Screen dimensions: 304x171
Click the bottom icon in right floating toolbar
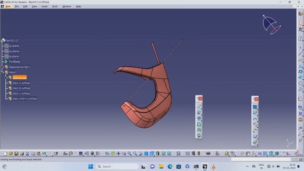tap(255, 142)
